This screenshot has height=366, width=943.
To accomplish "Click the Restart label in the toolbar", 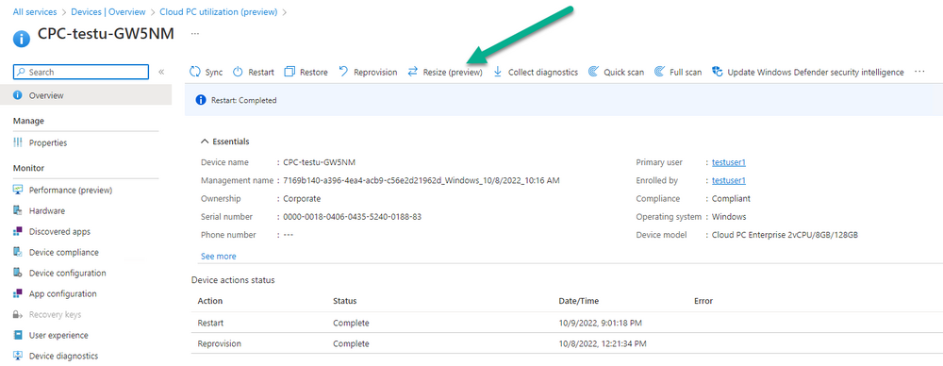I will (x=261, y=73).
